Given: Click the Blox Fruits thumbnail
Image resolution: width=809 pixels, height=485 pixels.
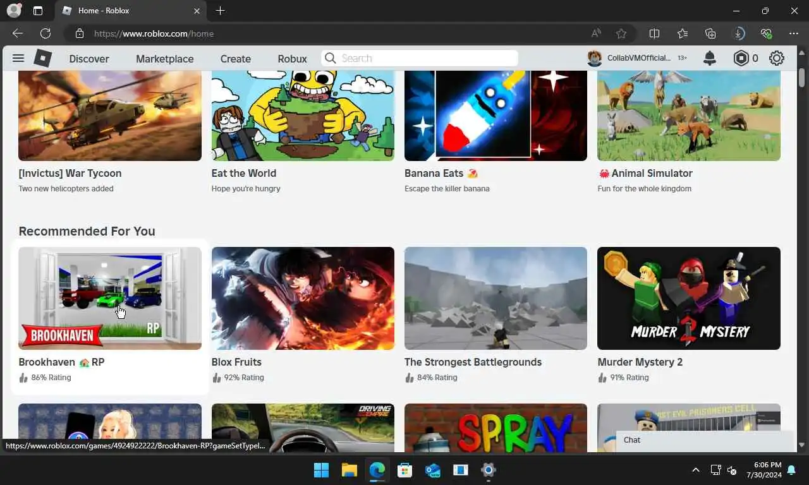Looking at the screenshot, I should pyautogui.click(x=303, y=298).
